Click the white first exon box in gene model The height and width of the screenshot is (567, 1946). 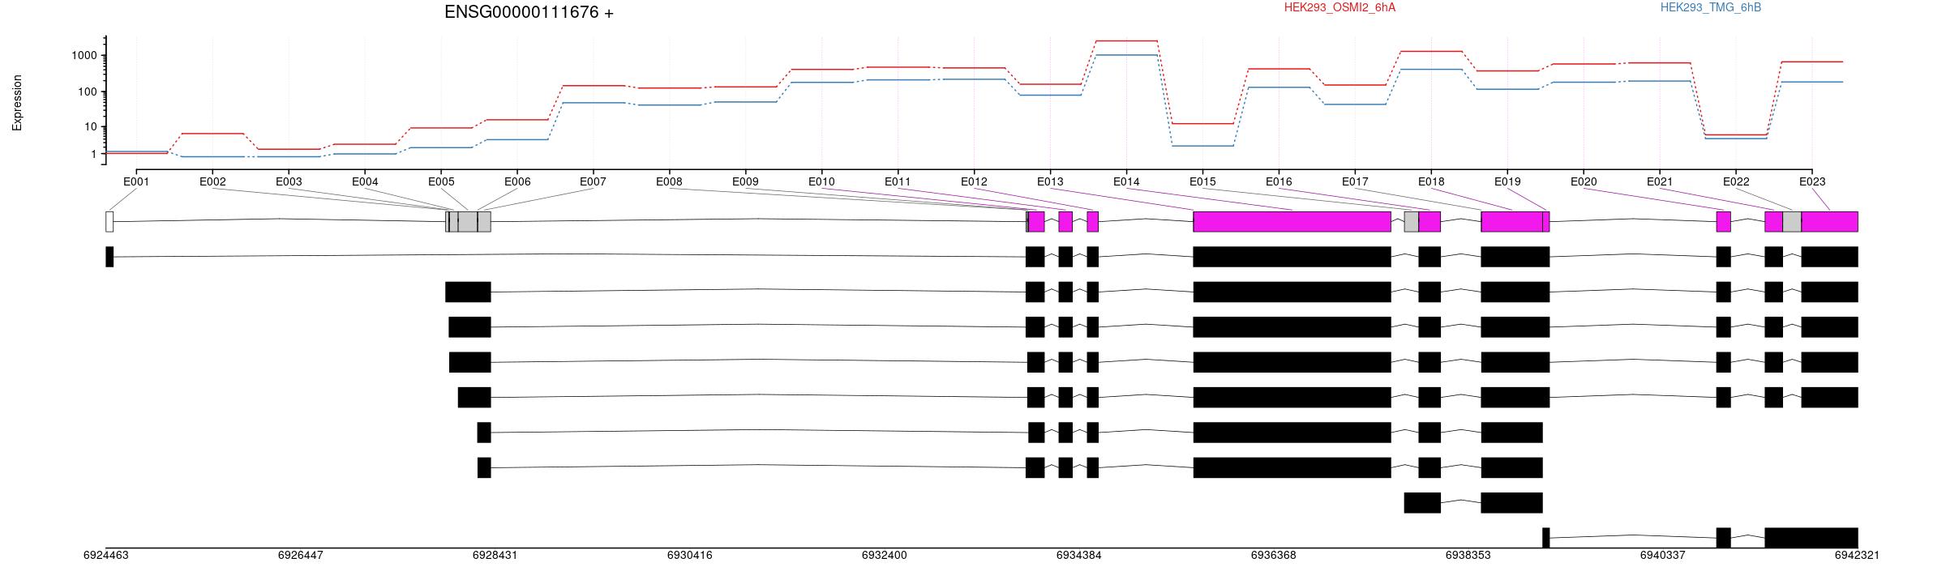coord(109,222)
